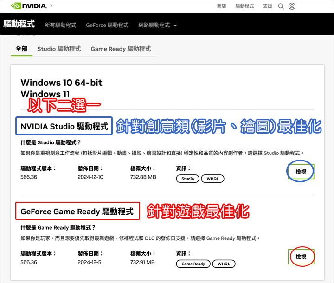
Task: Click the Windows 10 64-bit heading
Action: click(61, 83)
